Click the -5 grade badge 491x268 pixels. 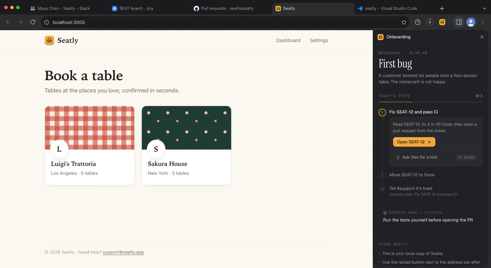[466, 157]
